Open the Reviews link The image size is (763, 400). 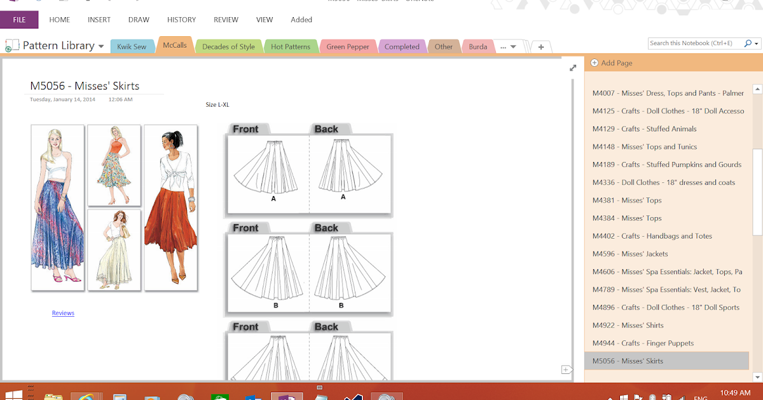click(x=62, y=312)
